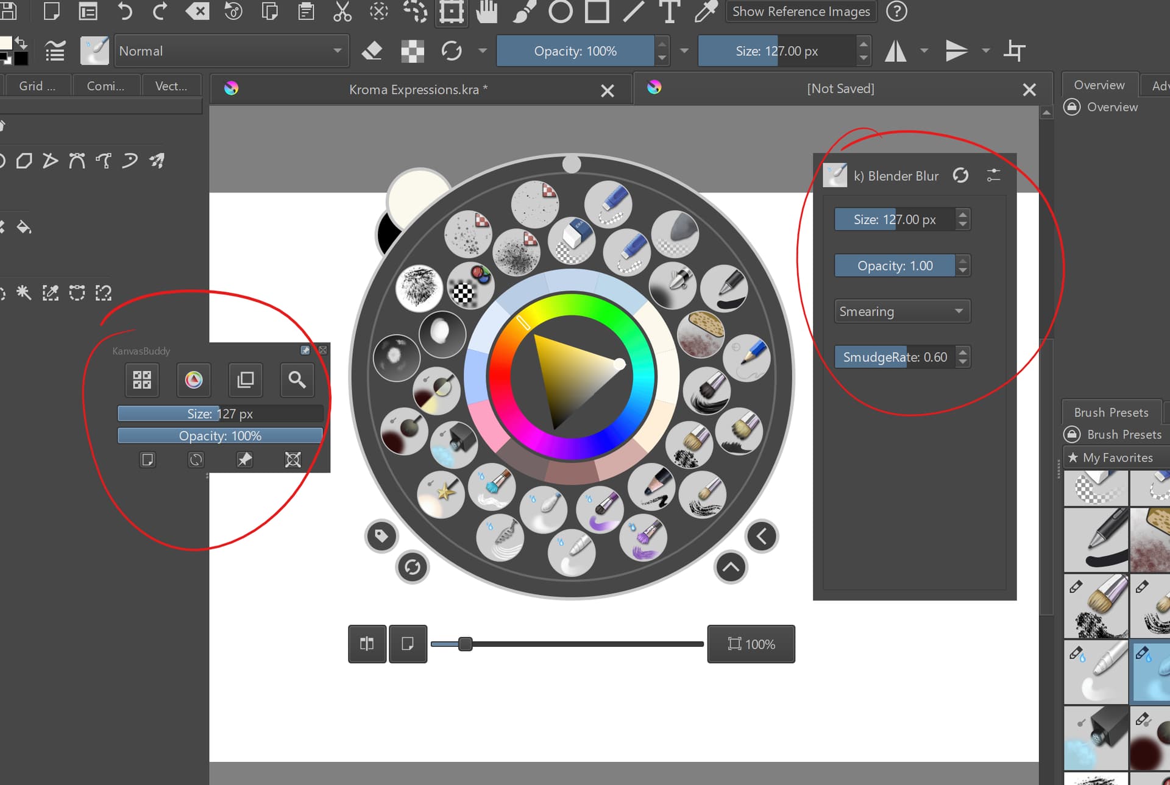Toggle preserve alpha checkerboard button

click(x=413, y=51)
